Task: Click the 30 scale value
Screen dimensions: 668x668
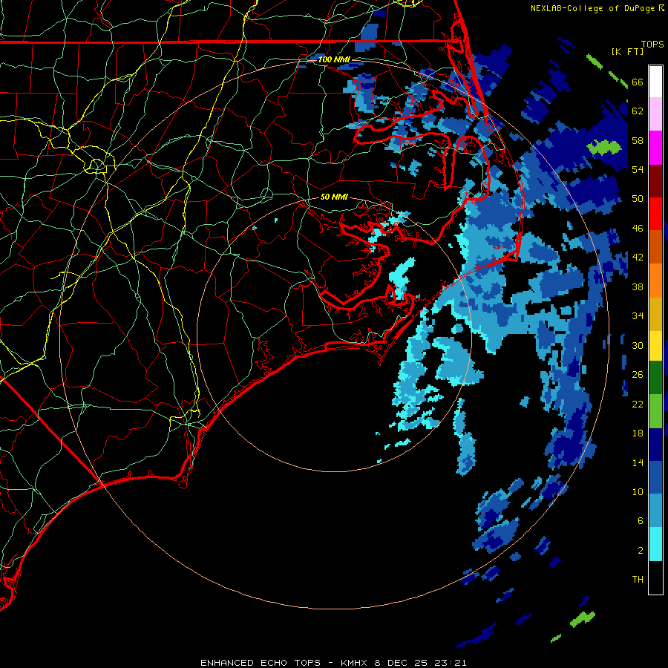Action: [638, 345]
